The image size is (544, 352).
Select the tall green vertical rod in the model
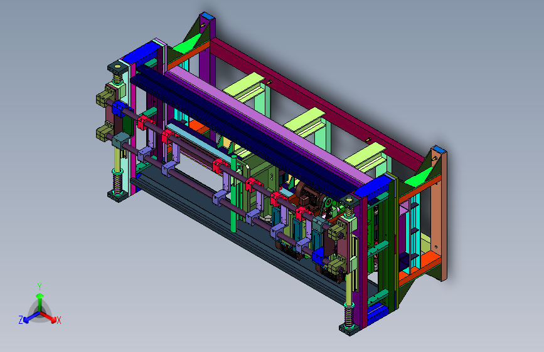click(234, 194)
